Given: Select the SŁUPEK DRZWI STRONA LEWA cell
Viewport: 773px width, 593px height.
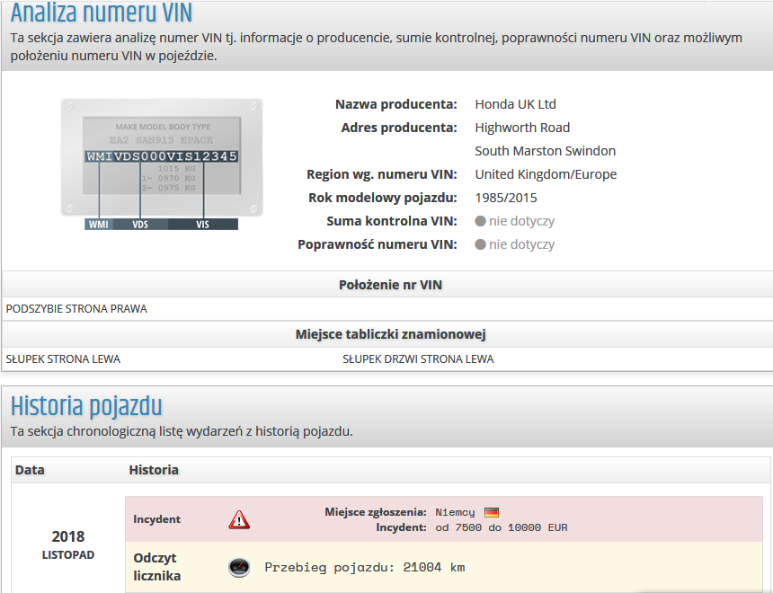Looking at the screenshot, I should pyautogui.click(x=418, y=359).
